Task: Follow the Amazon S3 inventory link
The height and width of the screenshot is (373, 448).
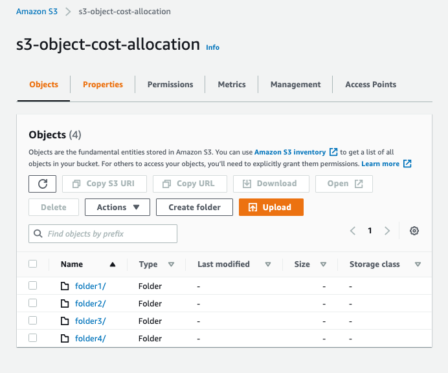Action: tap(290, 152)
